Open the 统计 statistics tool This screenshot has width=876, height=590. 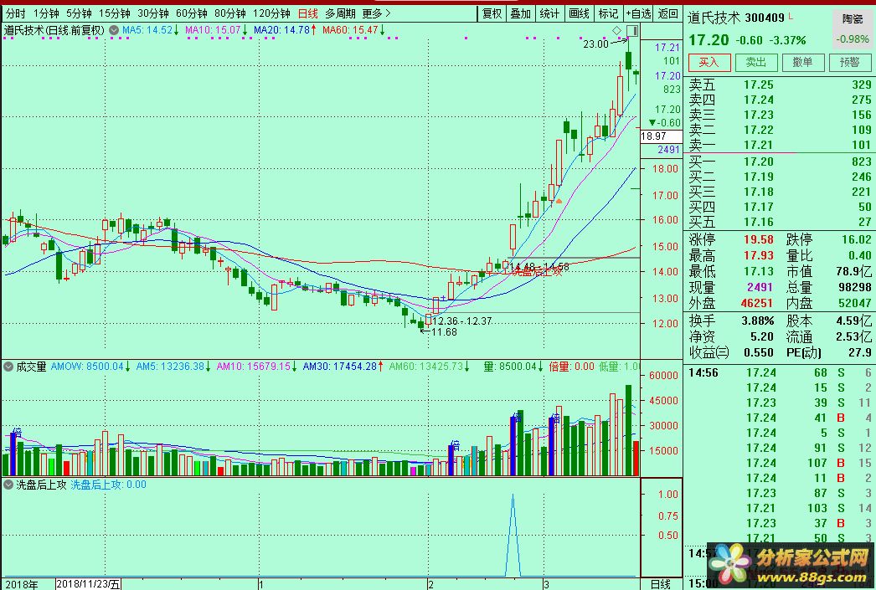click(x=549, y=13)
